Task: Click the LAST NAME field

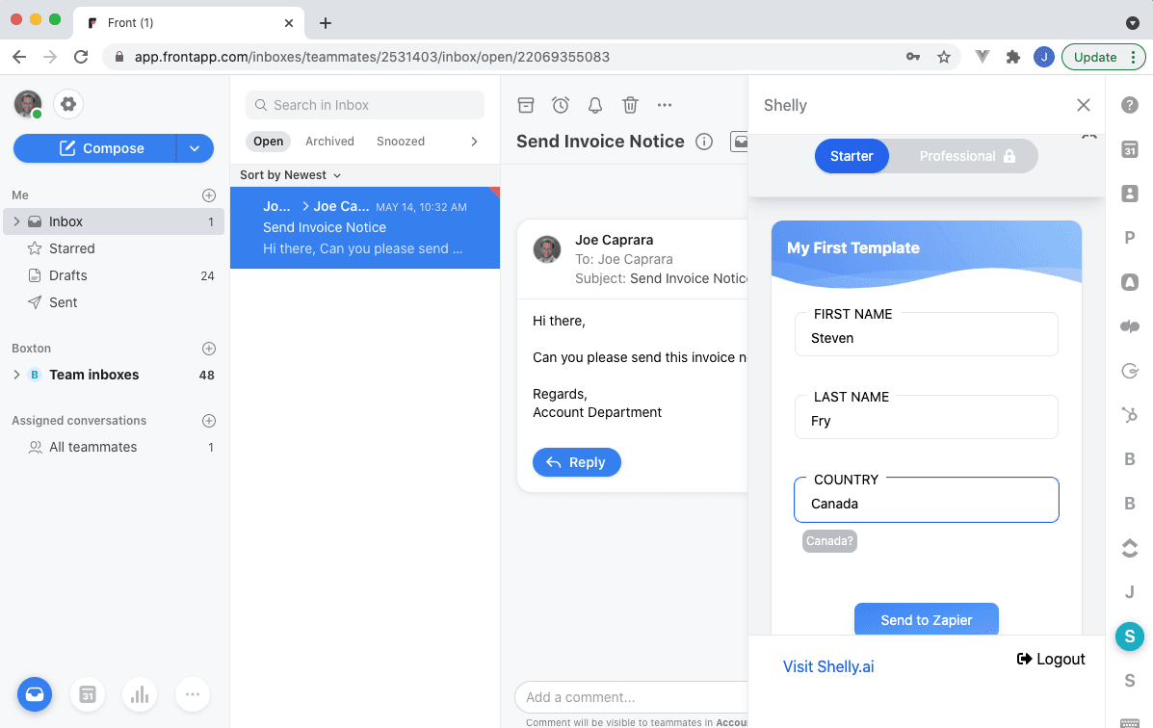Action: pos(927,417)
